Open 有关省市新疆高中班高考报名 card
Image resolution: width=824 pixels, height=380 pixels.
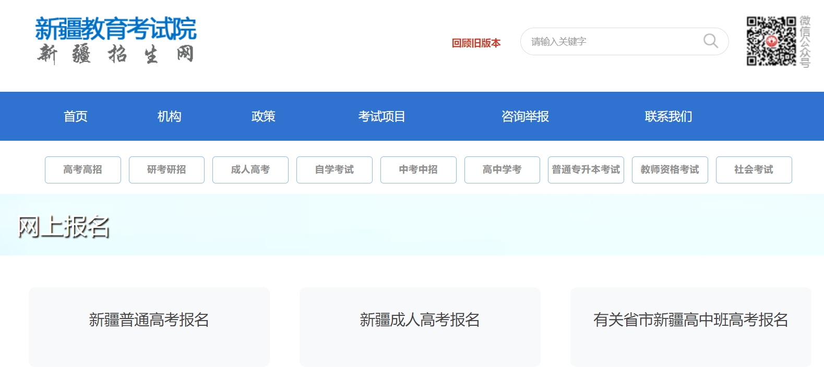click(x=690, y=327)
